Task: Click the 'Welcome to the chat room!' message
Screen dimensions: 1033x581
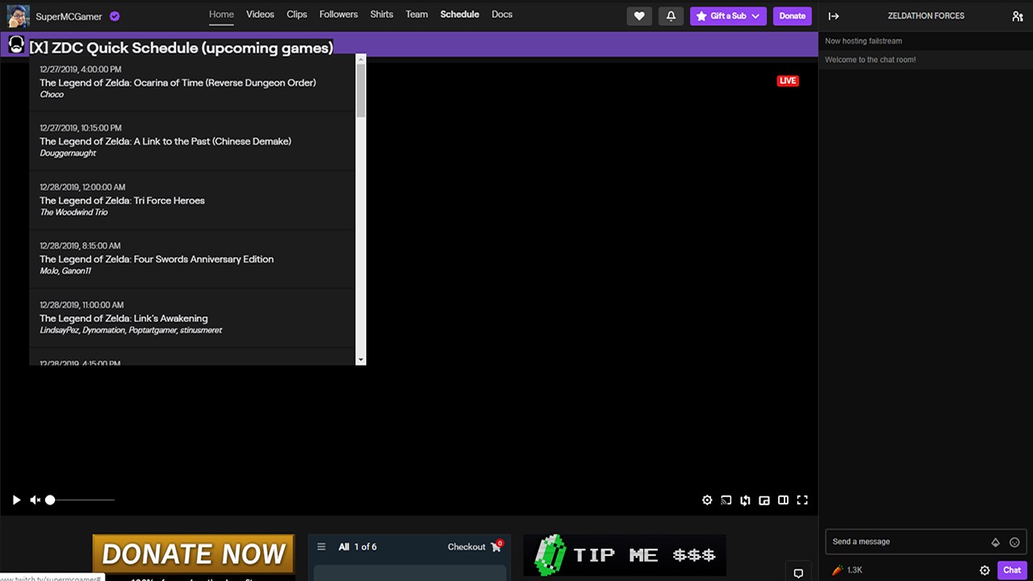Action: click(870, 60)
